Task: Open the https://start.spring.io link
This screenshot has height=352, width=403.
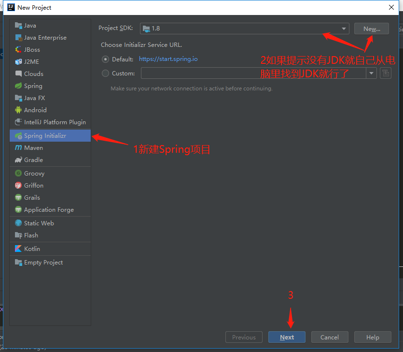Action: (x=168, y=59)
